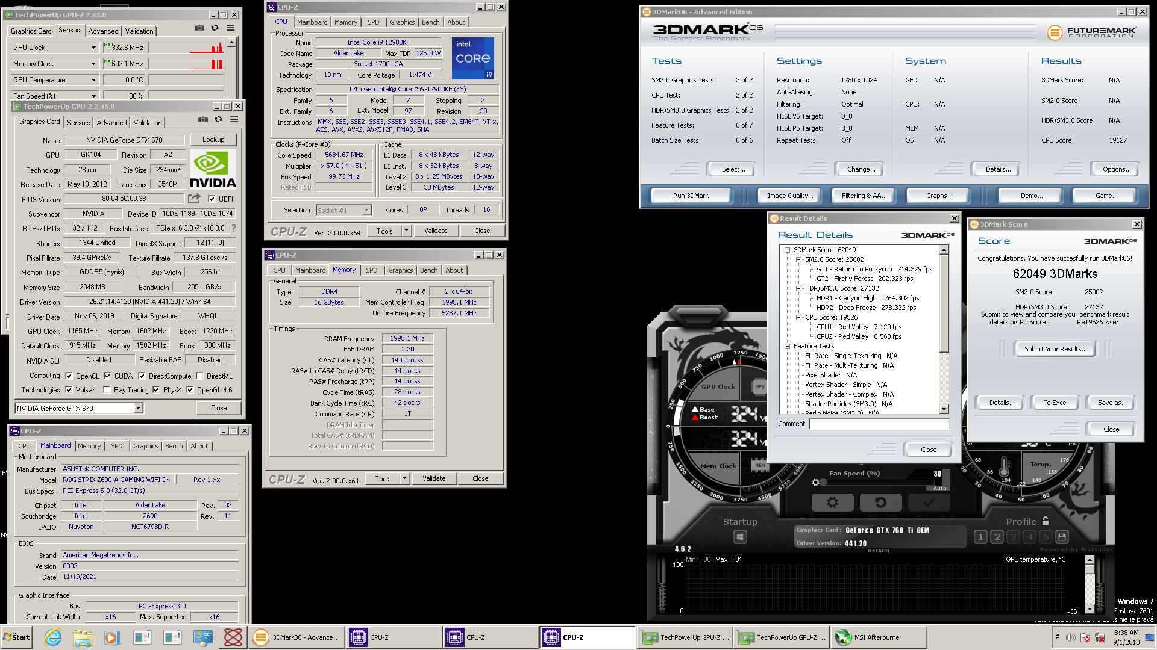Click Comment input field in Result Details
This screenshot has height=650, width=1157.
(879, 424)
